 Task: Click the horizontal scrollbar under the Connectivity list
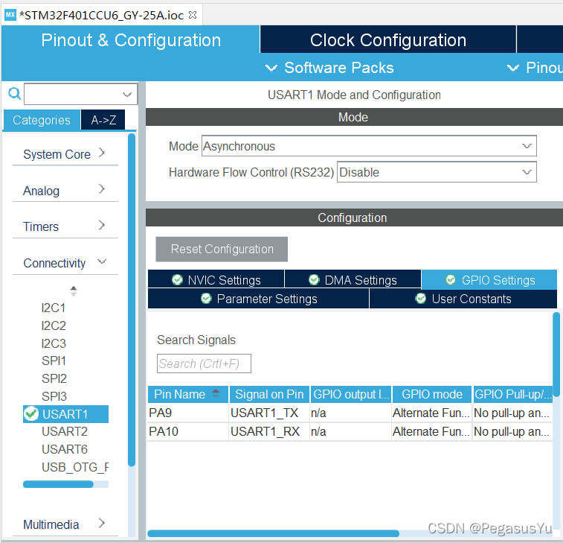click(58, 484)
